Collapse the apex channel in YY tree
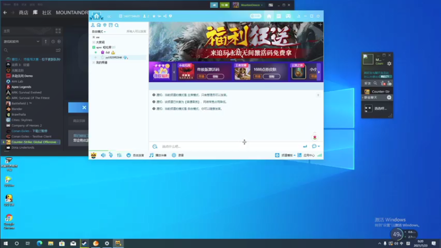Viewport: 441px width, 248px height. pos(94,47)
